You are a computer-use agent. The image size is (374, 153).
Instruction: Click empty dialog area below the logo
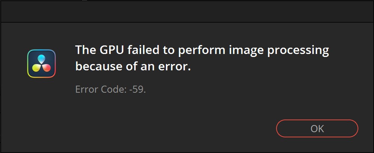[41, 114]
